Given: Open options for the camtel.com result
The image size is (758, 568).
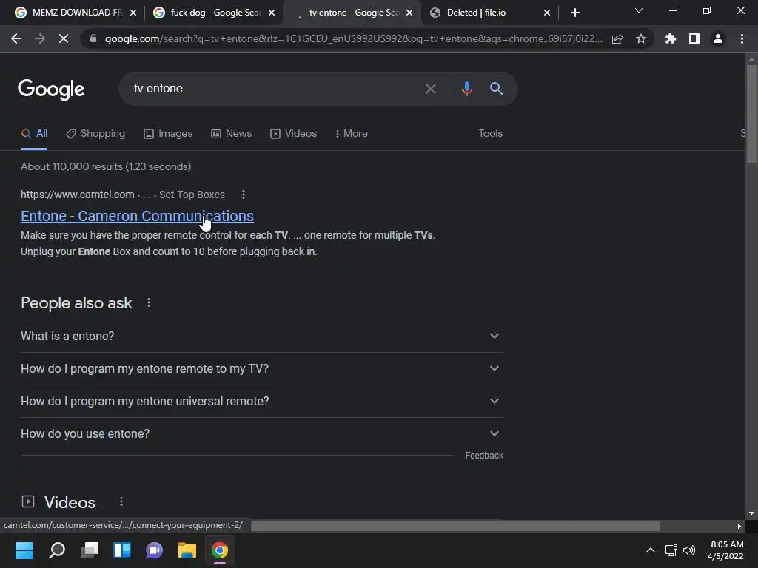Looking at the screenshot, I should click(x=243, y=195).
